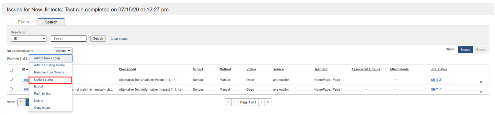This screenshot has height=115, width=495.
Task: Check the Informative Images issue row
Action: tap(11, 89)
